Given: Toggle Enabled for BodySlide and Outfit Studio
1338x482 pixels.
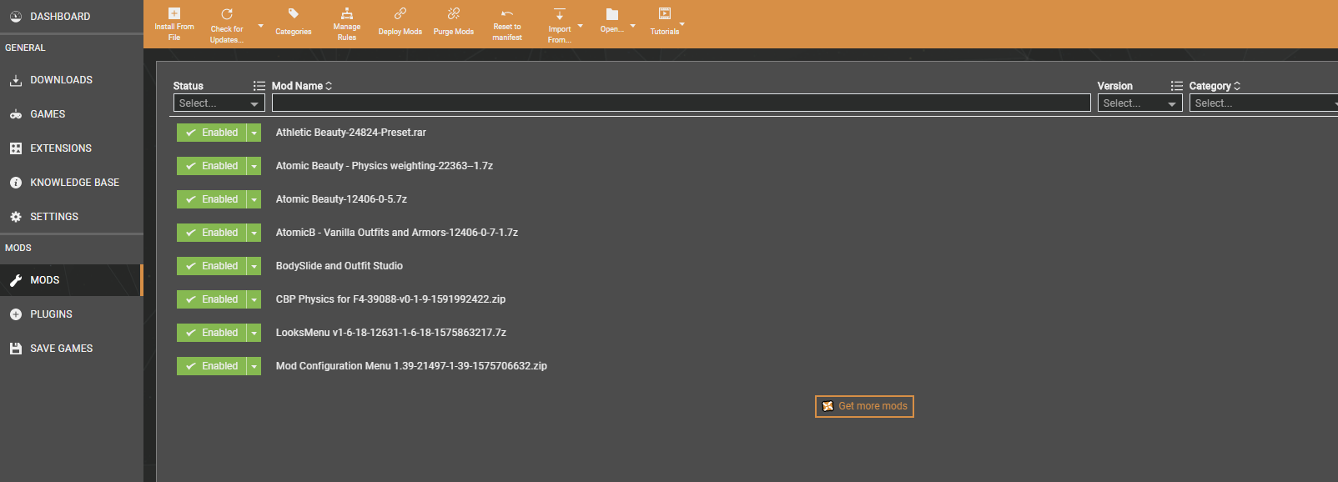Looking at the screenshot, I should pyautogui.click(x=212, y=266).
